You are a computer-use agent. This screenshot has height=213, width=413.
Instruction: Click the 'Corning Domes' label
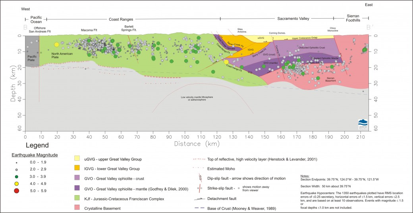click(x=277, y=33)
